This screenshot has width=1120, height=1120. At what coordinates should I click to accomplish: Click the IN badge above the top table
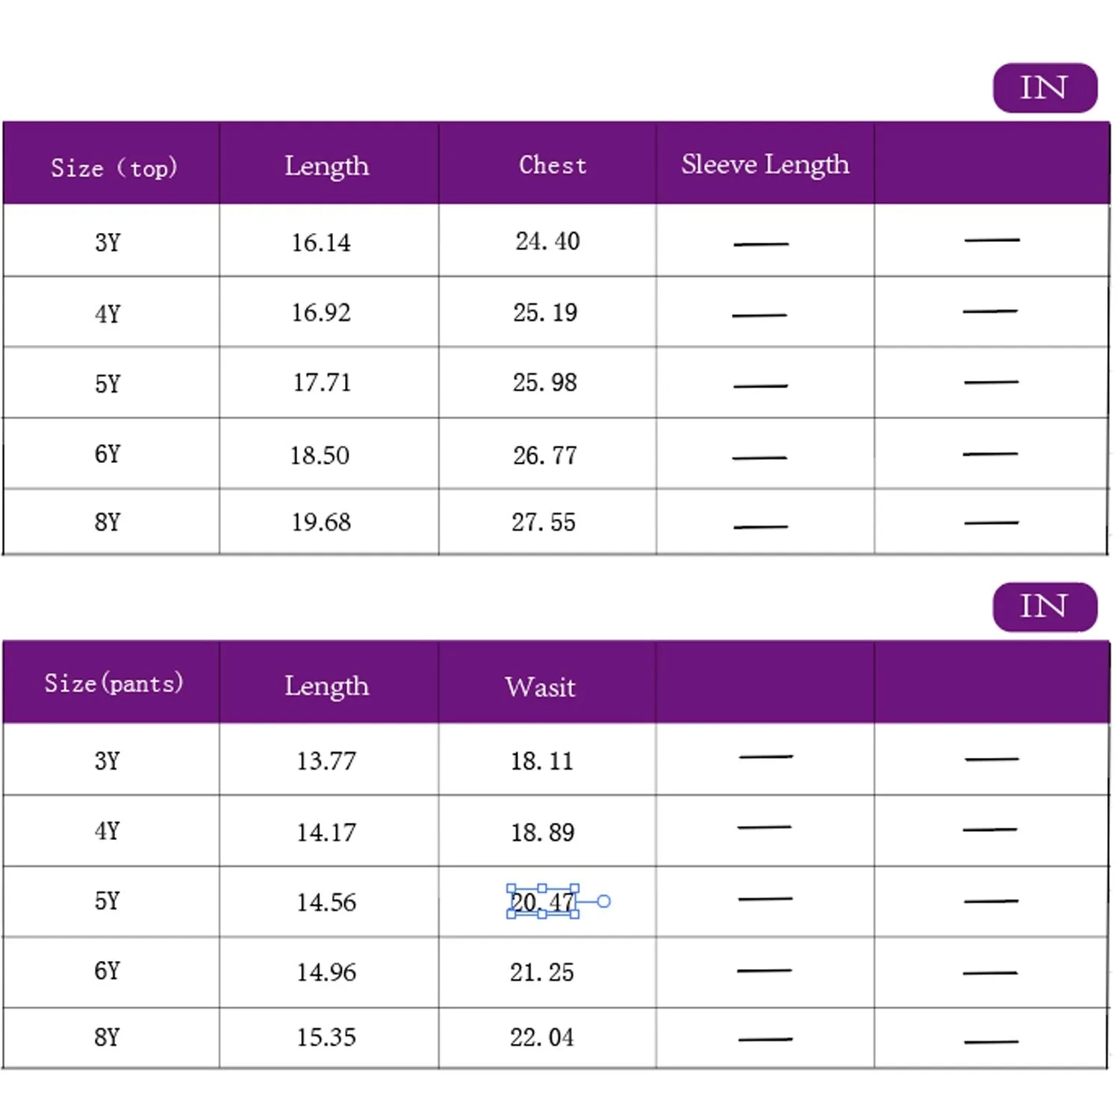coord(1044,88)
